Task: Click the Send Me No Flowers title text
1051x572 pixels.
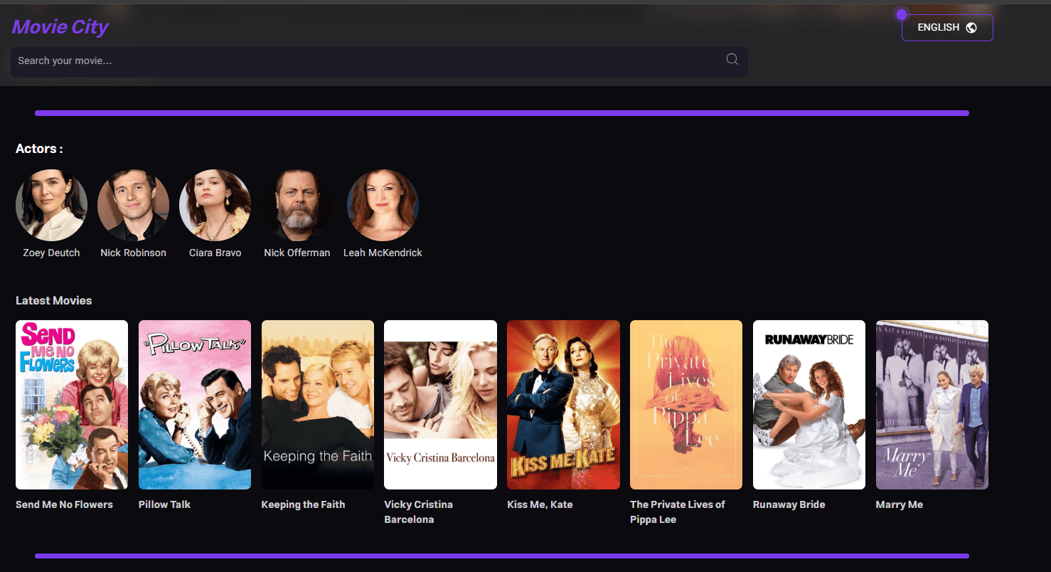Action: tap(64, 504)
